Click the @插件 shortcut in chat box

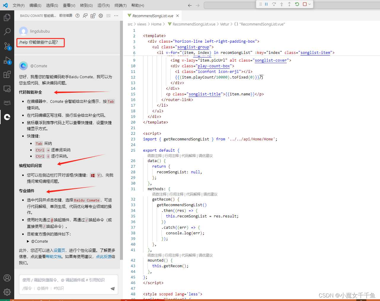tap(43, 288)
